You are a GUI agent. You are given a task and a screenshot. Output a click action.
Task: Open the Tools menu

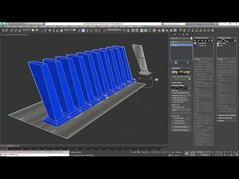click(14, 26)
